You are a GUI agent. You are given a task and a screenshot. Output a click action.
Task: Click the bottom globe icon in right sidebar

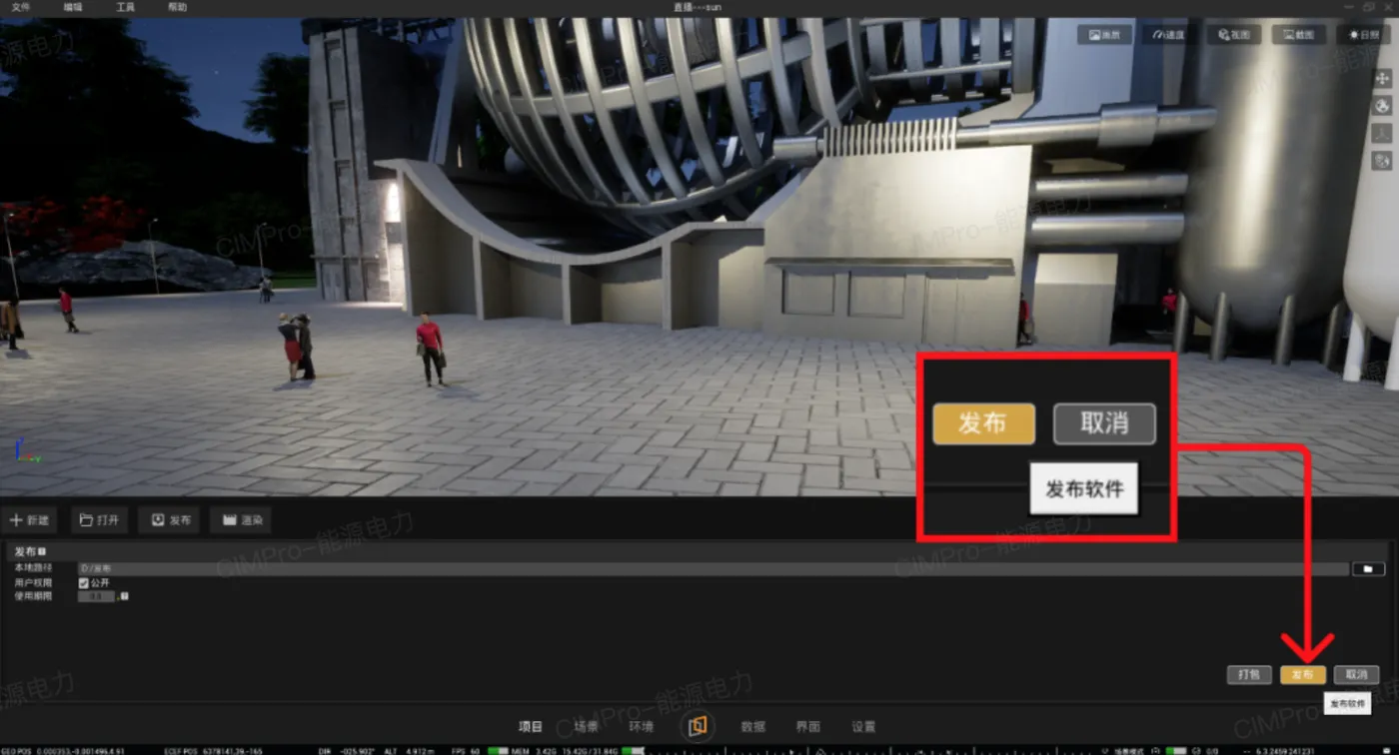1383,160
